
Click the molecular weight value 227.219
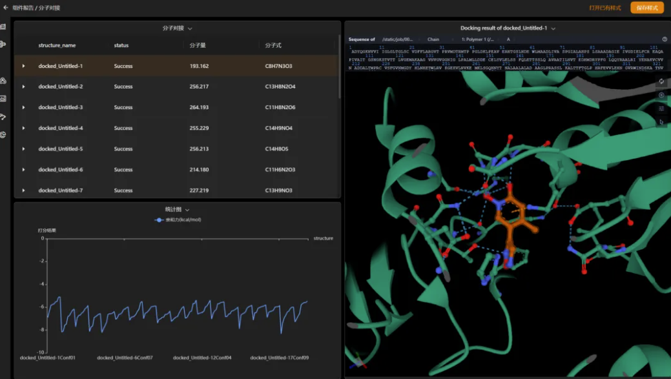pos(199,190)
